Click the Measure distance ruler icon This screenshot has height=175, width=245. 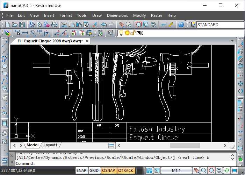pos(171,25)
